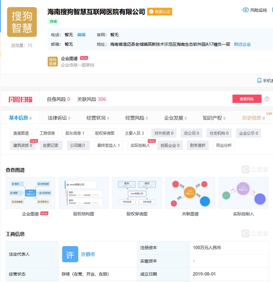Click the eye icon for 风险监控

(246, 10)
